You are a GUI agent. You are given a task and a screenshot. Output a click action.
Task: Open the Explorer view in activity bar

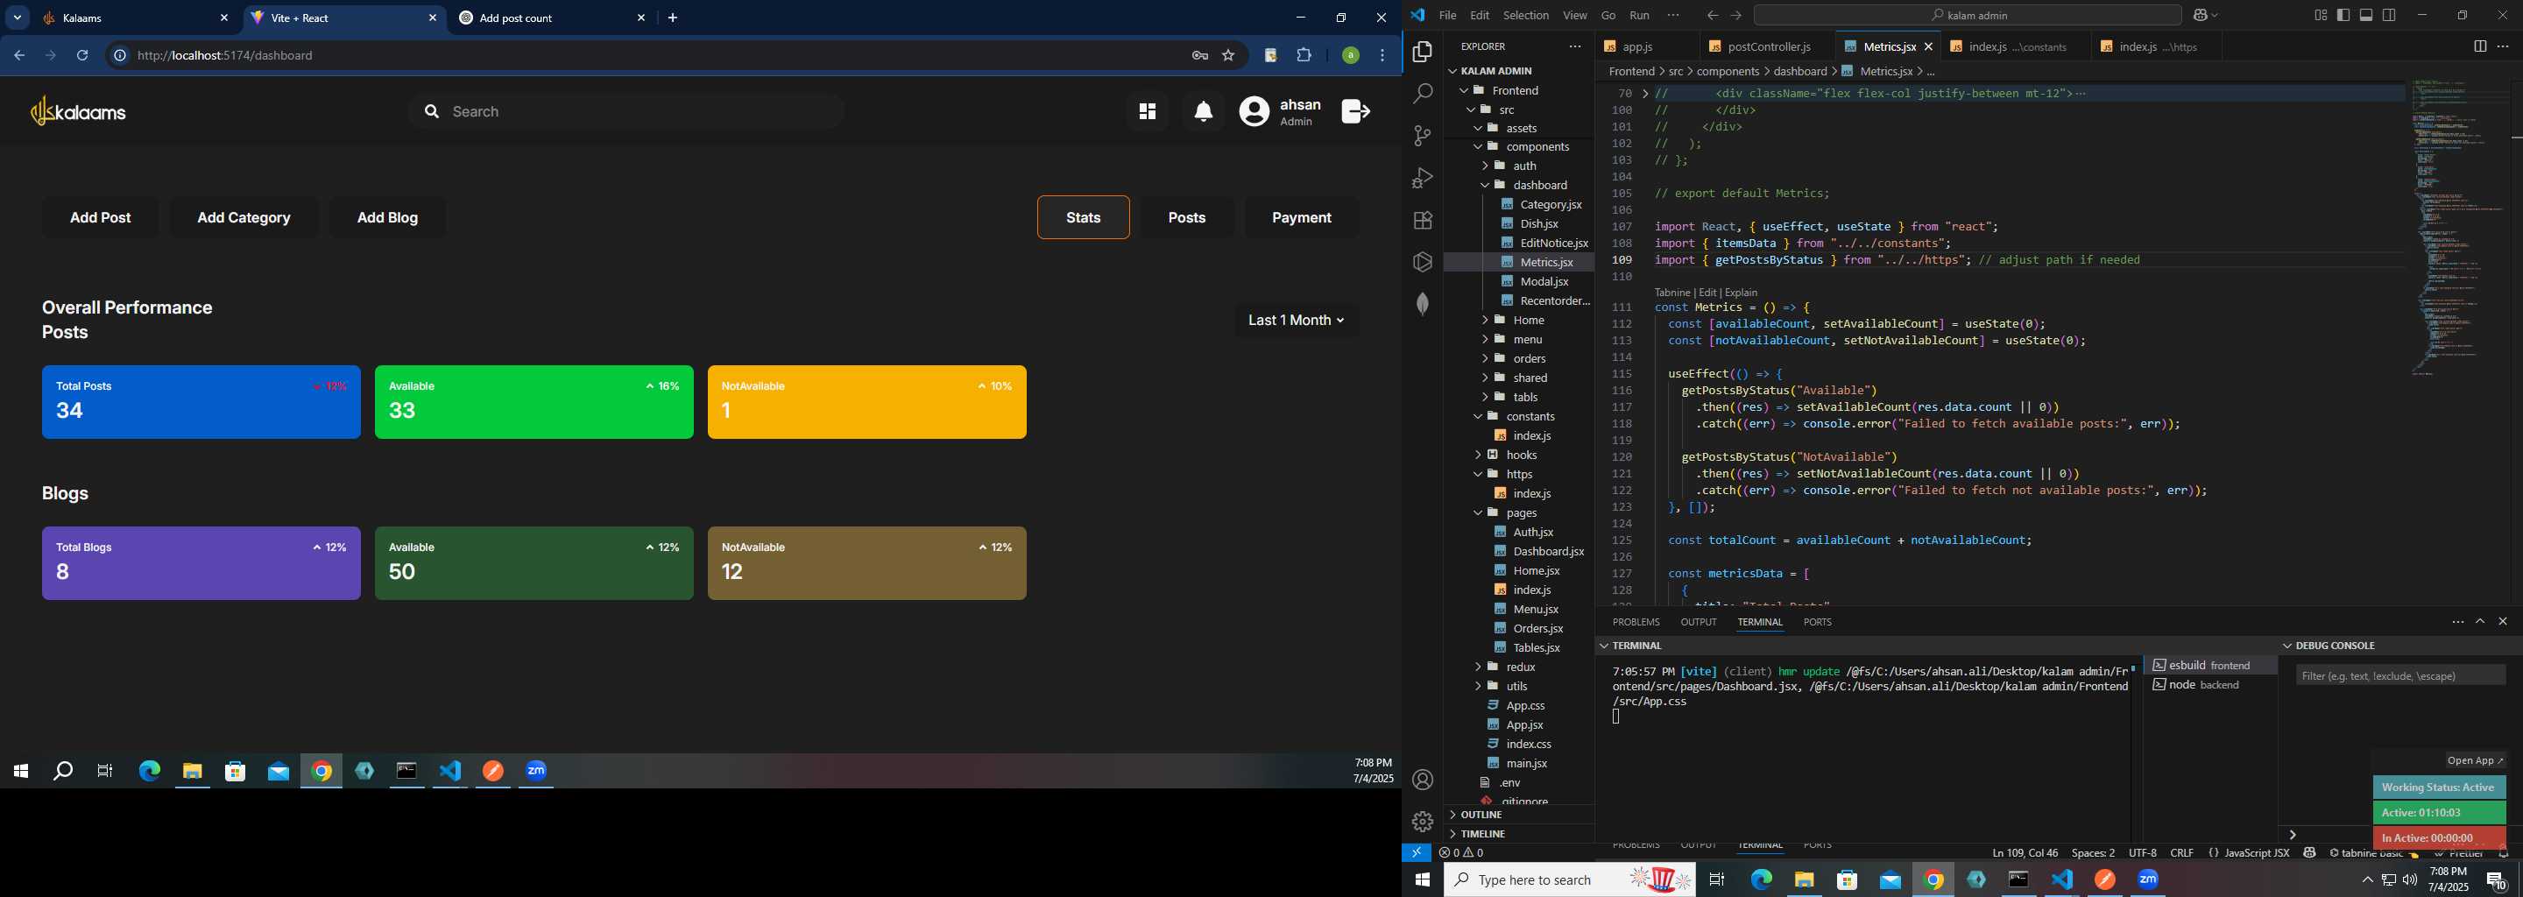1422,52
